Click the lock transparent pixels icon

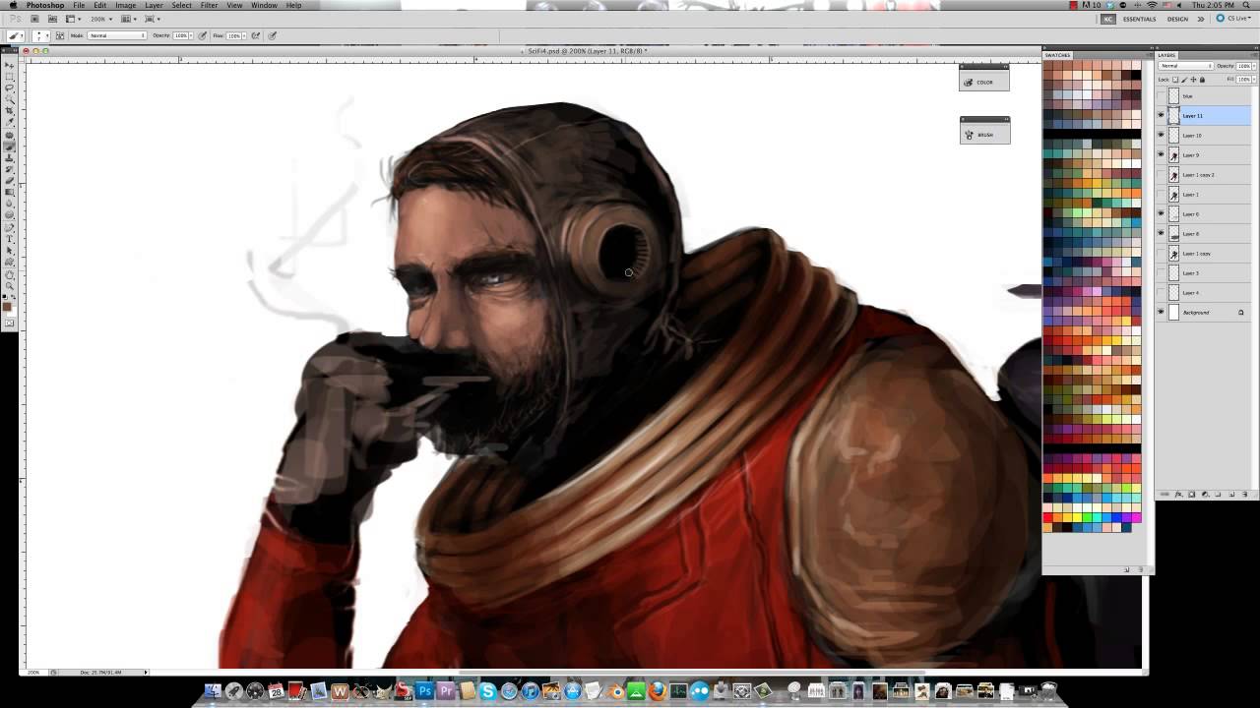pos(1175,80)
